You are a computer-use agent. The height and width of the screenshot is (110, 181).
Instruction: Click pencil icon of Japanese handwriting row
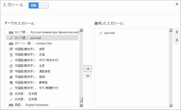tap(11, 99)
